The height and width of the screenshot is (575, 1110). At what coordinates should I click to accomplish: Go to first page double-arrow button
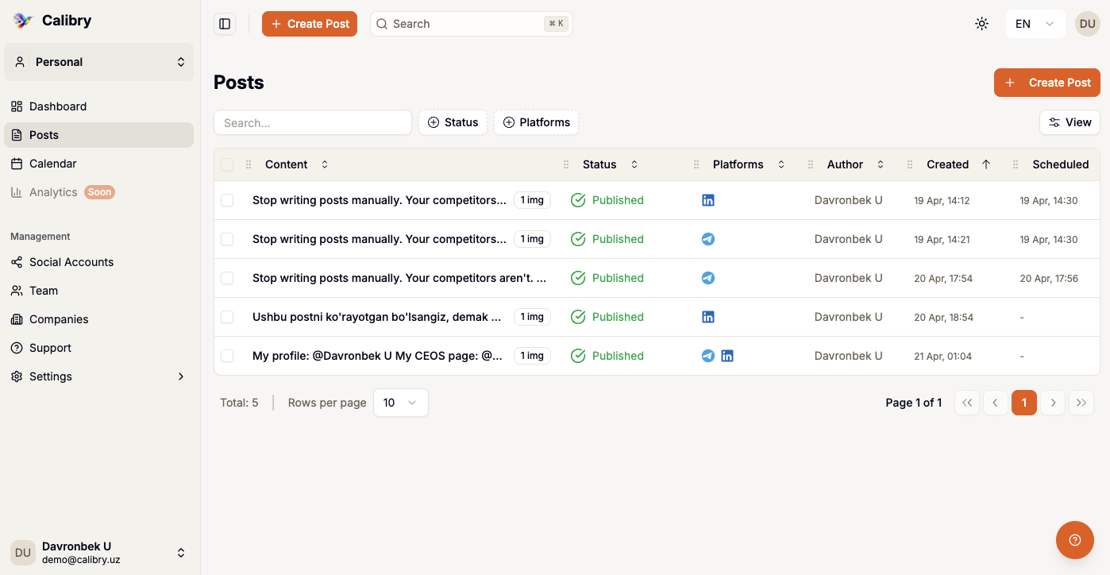pos(967,403)
